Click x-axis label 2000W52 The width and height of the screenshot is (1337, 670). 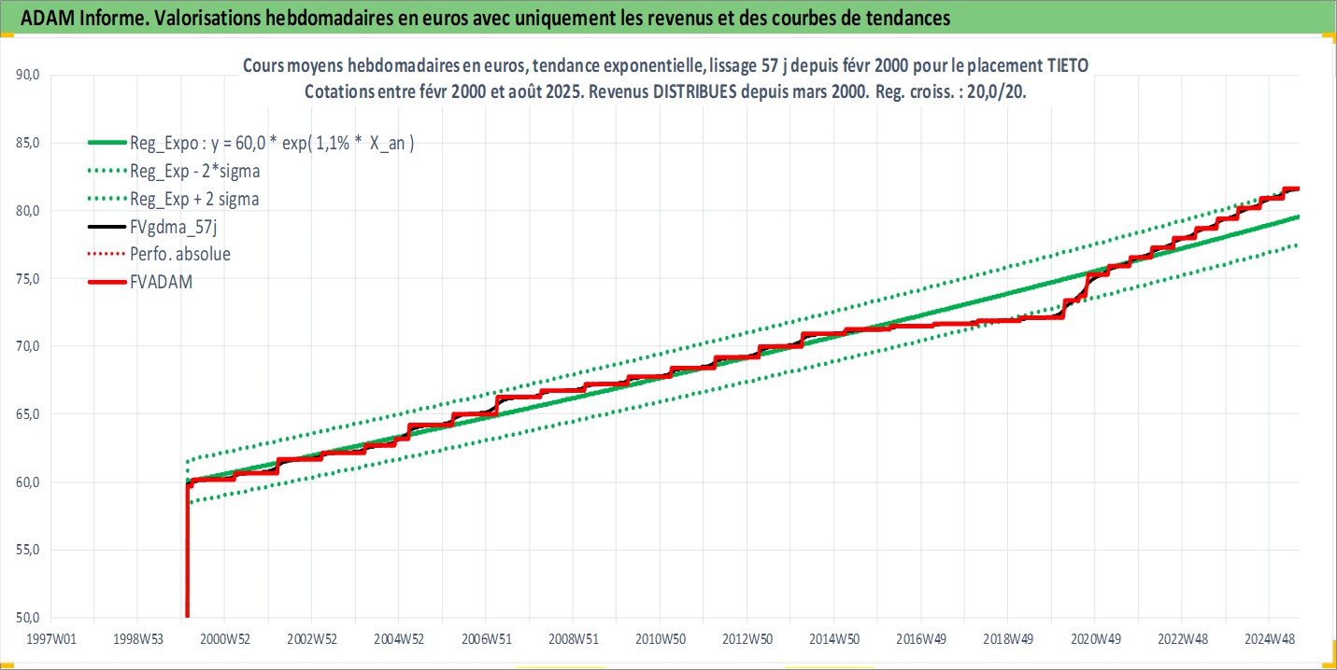coord(224,639)
